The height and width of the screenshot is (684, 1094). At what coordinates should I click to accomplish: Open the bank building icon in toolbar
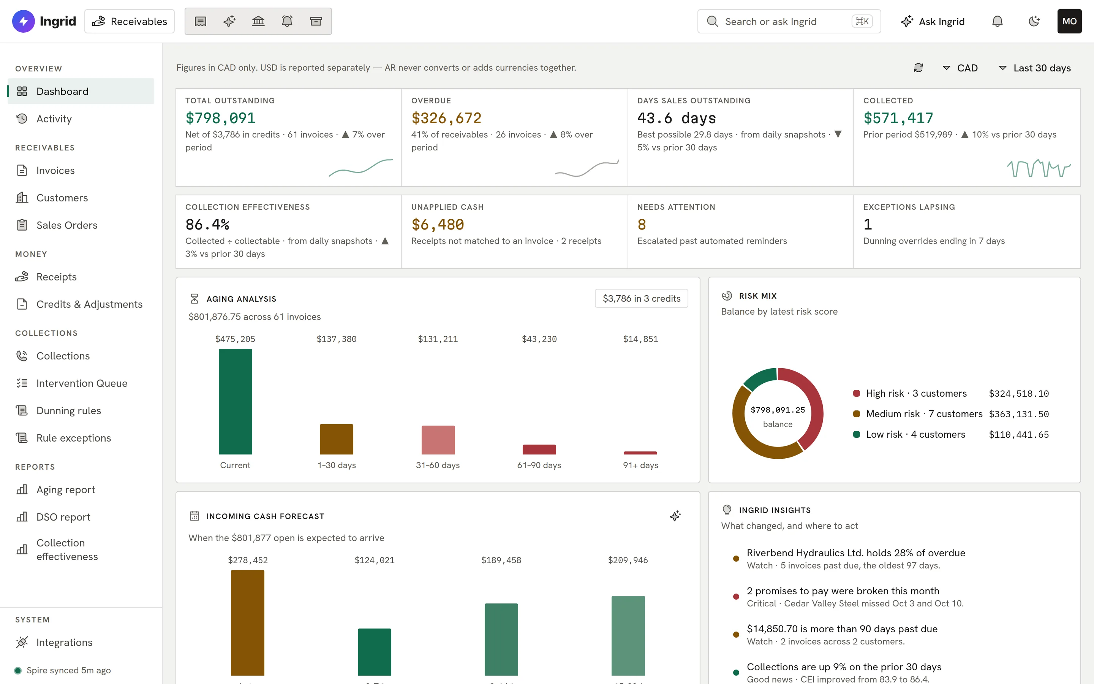(258, 21)
